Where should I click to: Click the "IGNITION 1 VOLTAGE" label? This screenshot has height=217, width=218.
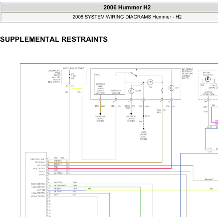pyautogui.click(x=116, y=92)
